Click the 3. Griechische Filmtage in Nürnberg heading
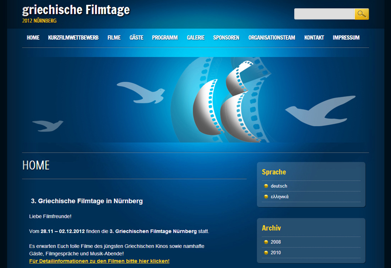391x268 pixels. (x=87, y=201)
